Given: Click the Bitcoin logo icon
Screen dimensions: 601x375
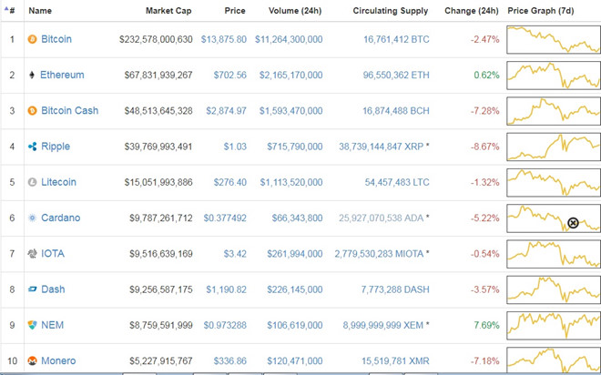Looking at the screenshot, I should click(x=33, y=40).
